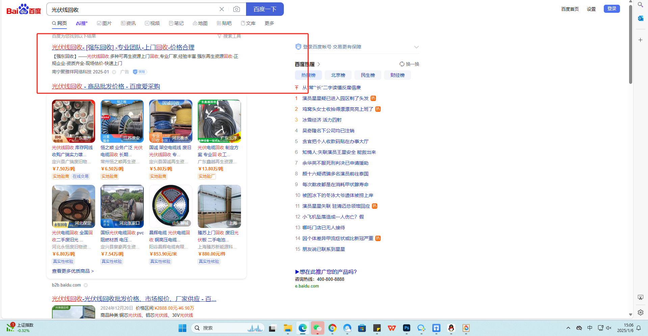Open the 查看更多优质商品 link
This screenshot has width=648, height=336.
(73, 271)
